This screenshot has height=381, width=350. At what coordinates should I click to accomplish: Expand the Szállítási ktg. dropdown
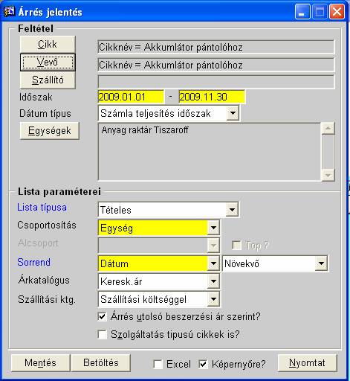(x=213, y=299)
